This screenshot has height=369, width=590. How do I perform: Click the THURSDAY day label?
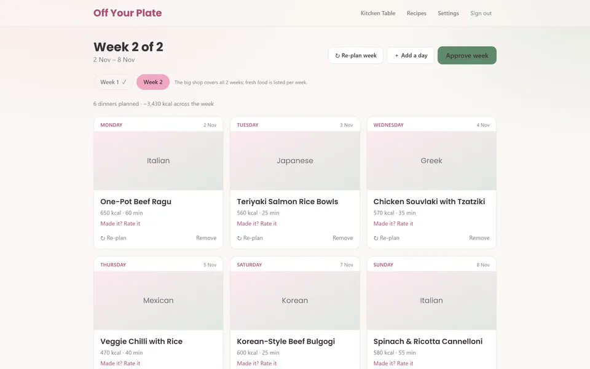tap(113, 264)
